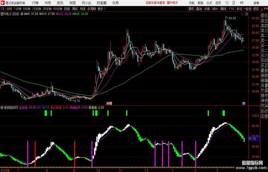Click the 财 marker on chart

244,103
